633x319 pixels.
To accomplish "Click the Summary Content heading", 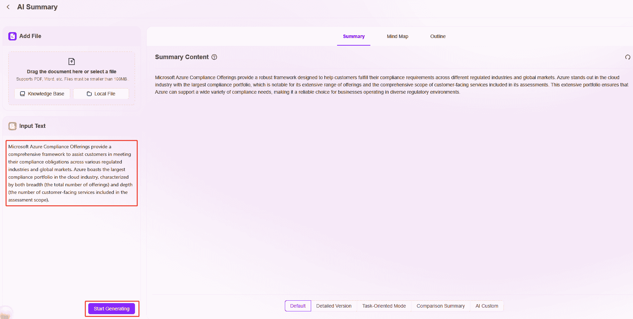I will (182, 57).
